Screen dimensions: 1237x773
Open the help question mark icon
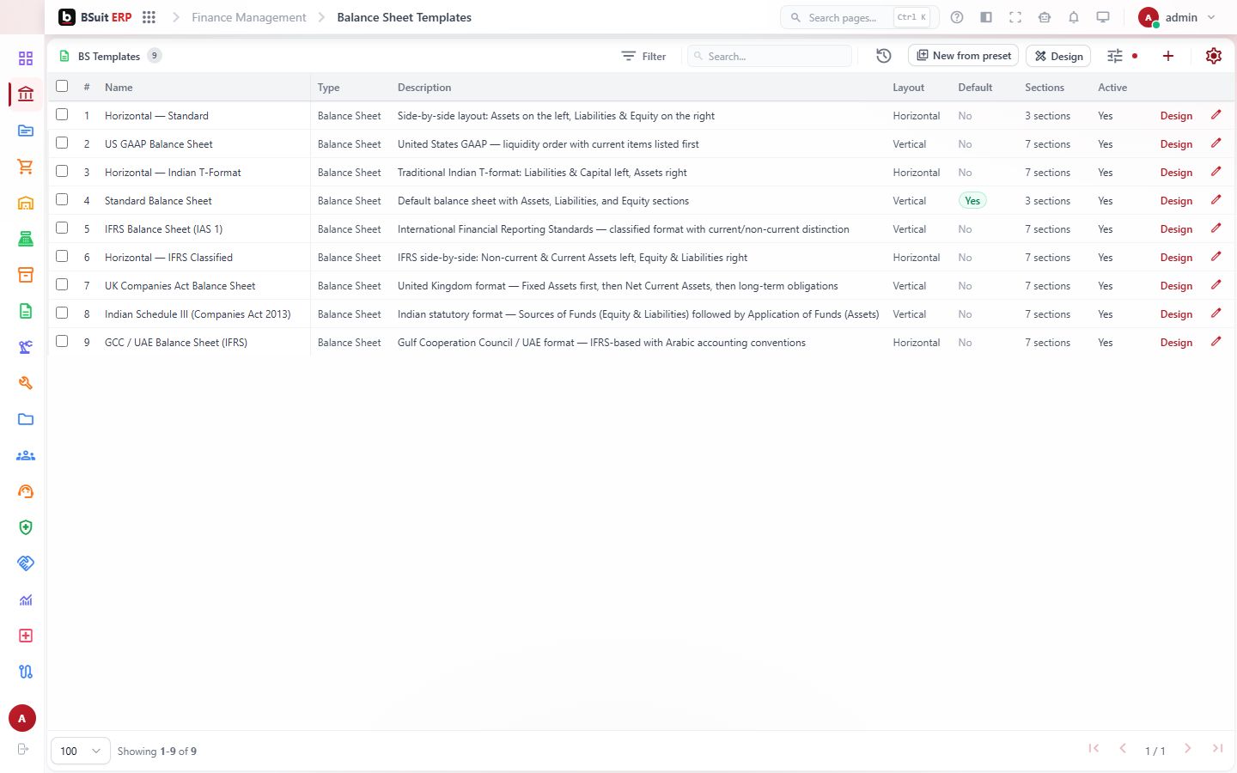tap(957, 17)
